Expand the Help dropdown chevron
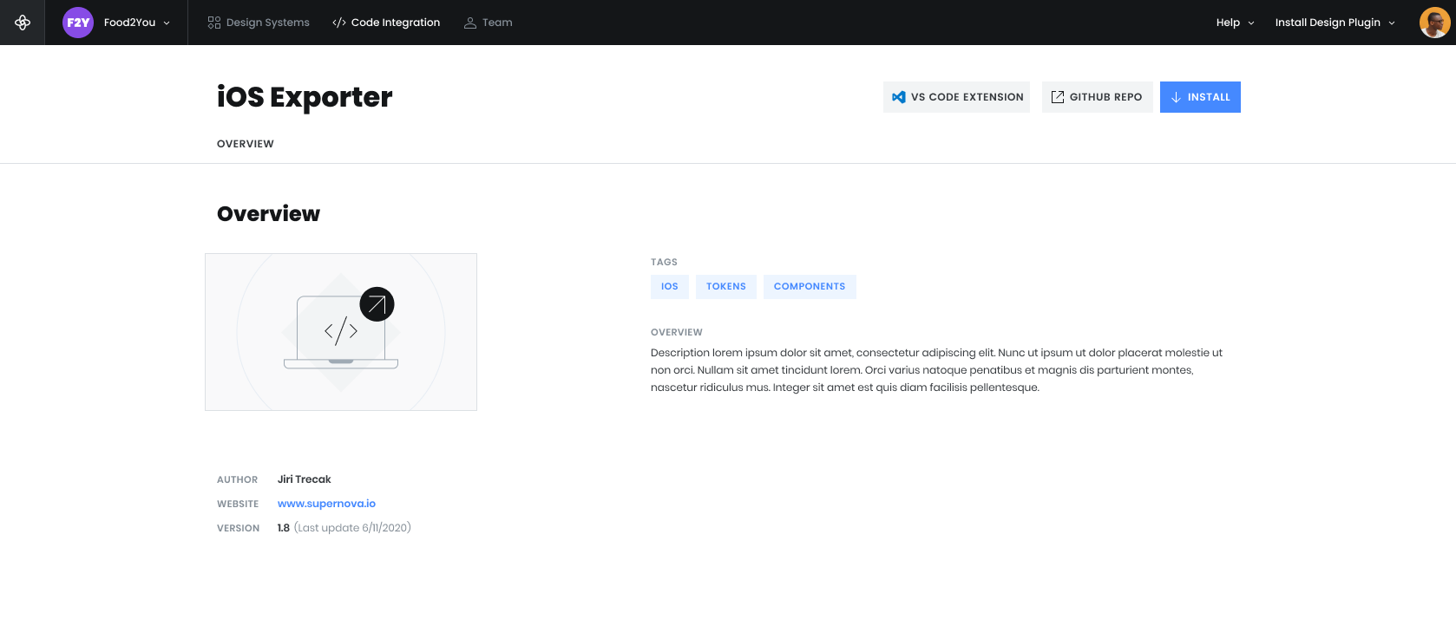The width and height of the screenshot is (1456, 619). point(1251,23)
